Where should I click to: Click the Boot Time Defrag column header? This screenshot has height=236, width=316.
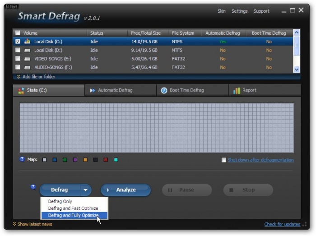point(270,33)
